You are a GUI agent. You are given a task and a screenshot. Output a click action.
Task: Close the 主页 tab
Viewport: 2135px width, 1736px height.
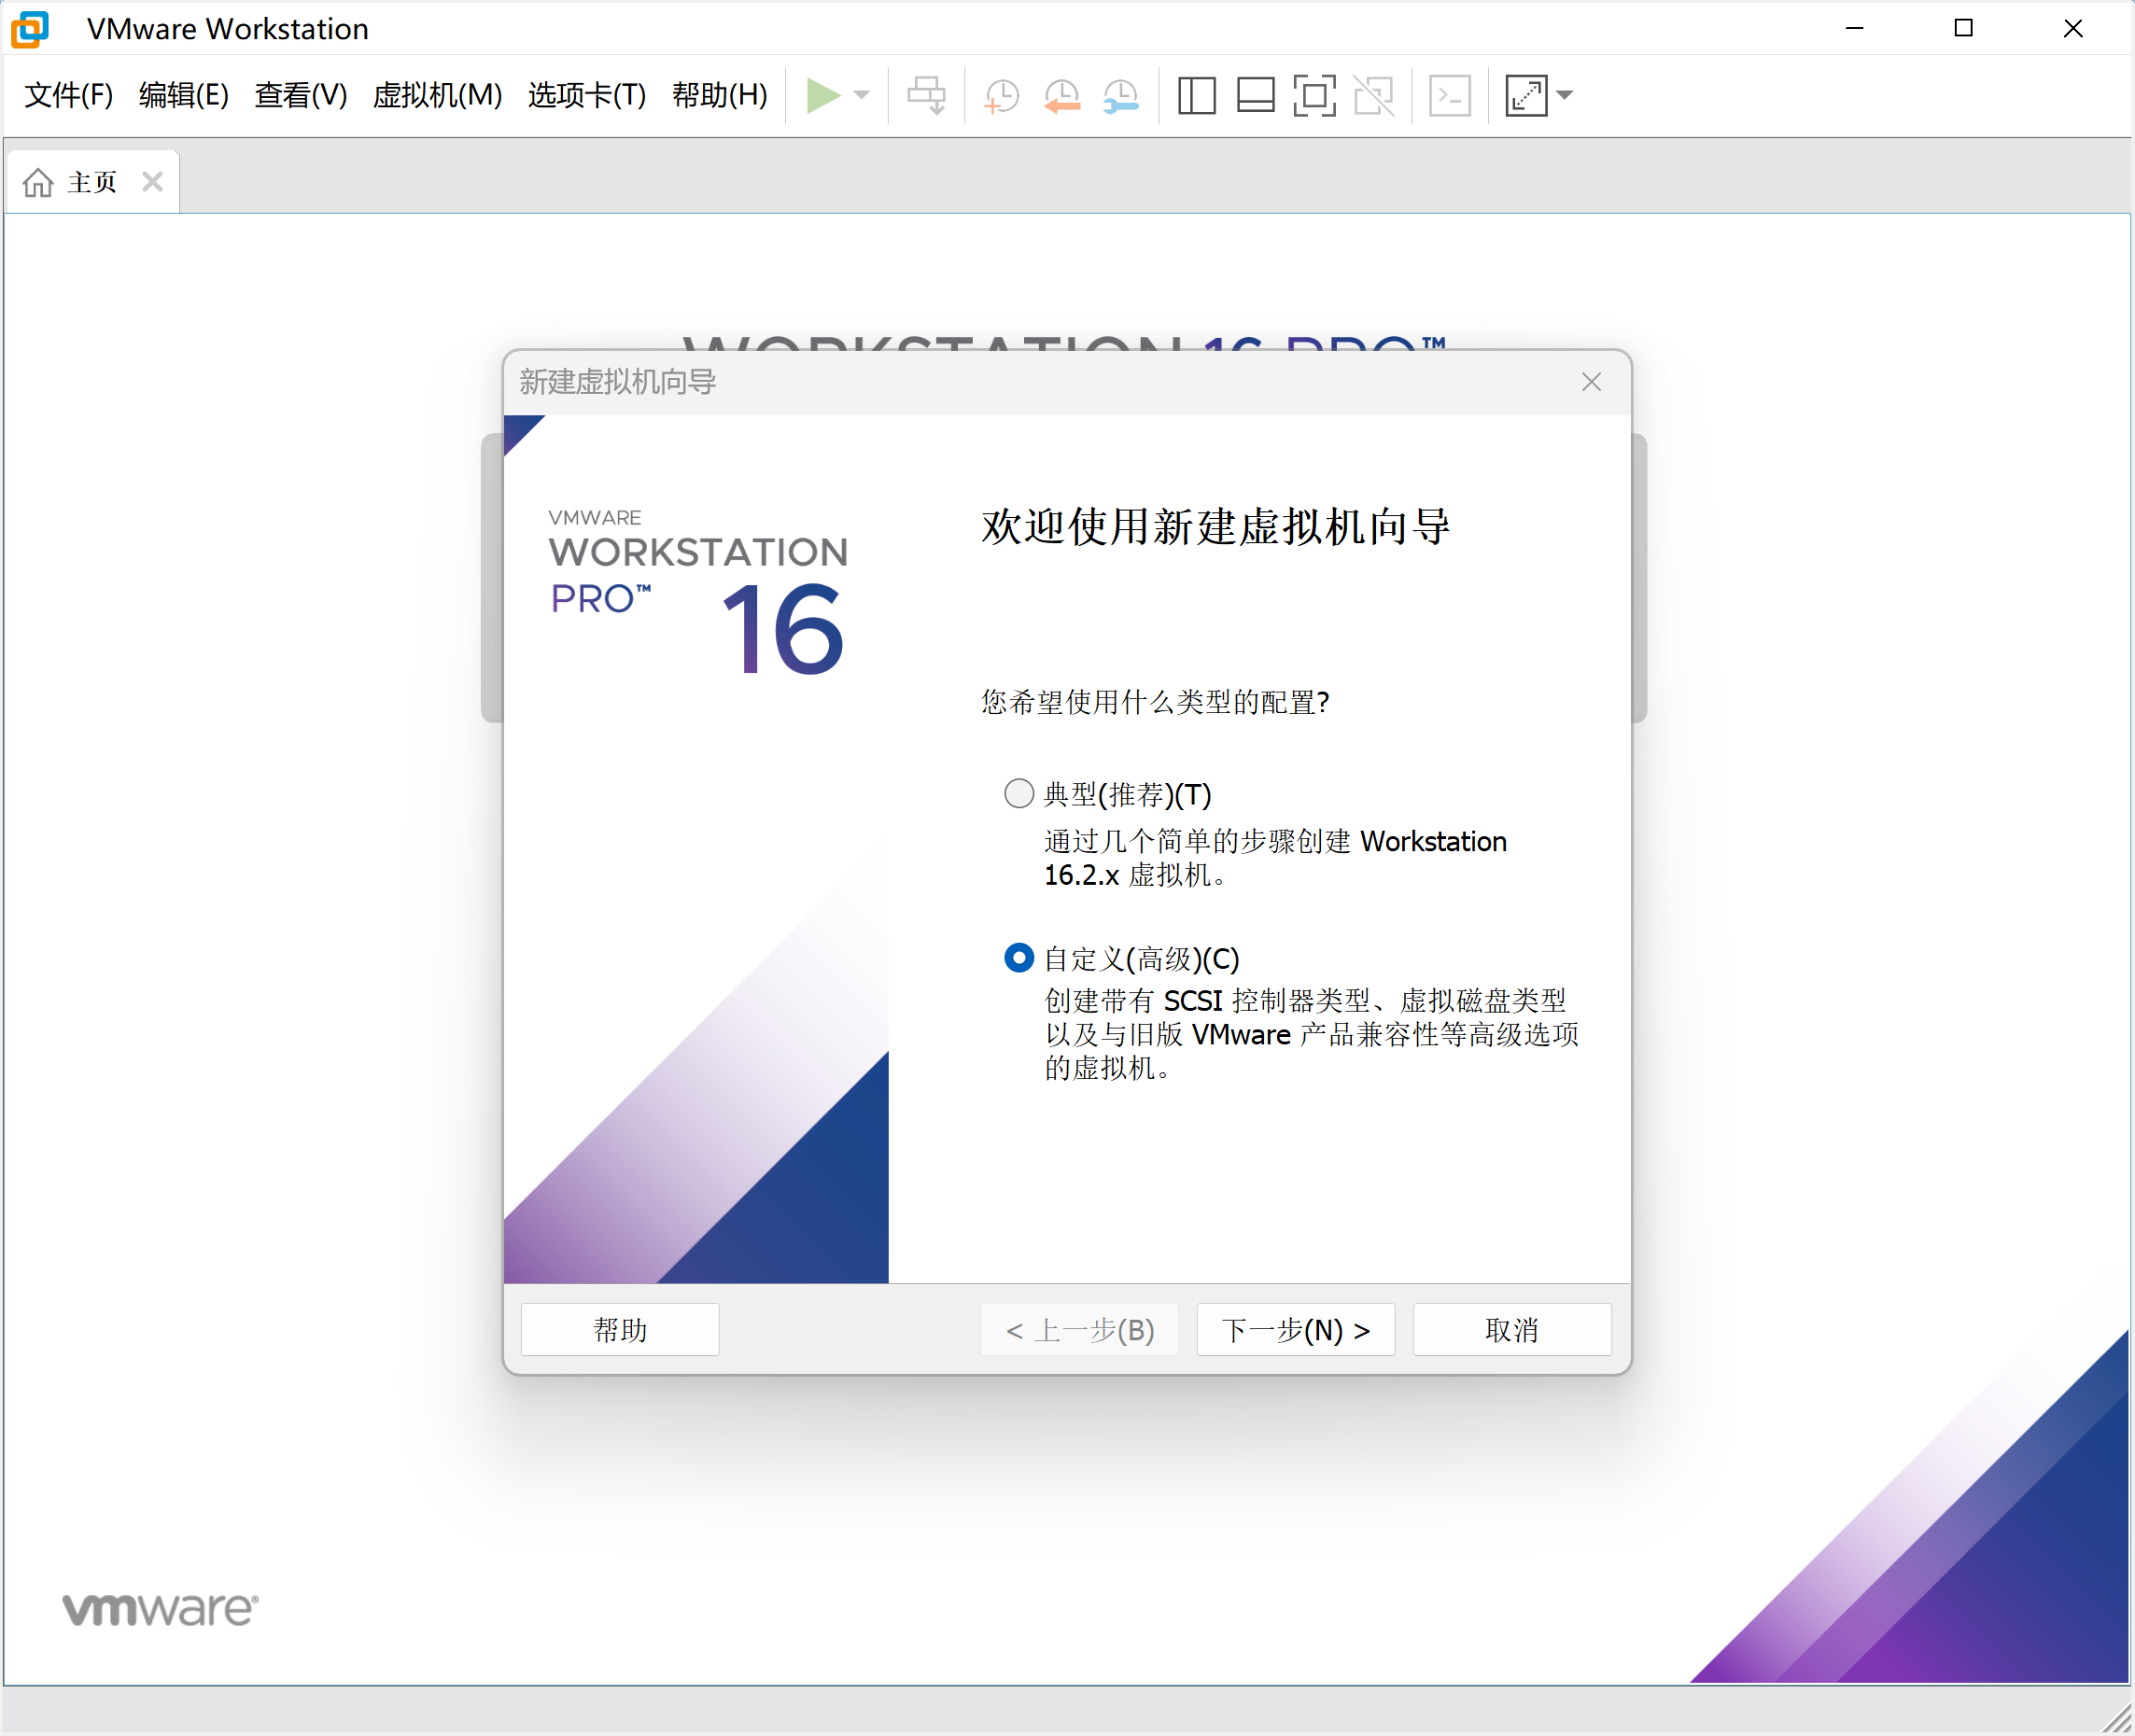[x=152, y=182]
